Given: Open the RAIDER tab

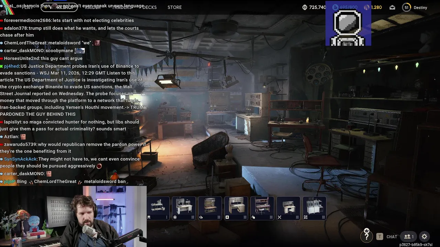Looking at the screenshot, I should point(93,7).
